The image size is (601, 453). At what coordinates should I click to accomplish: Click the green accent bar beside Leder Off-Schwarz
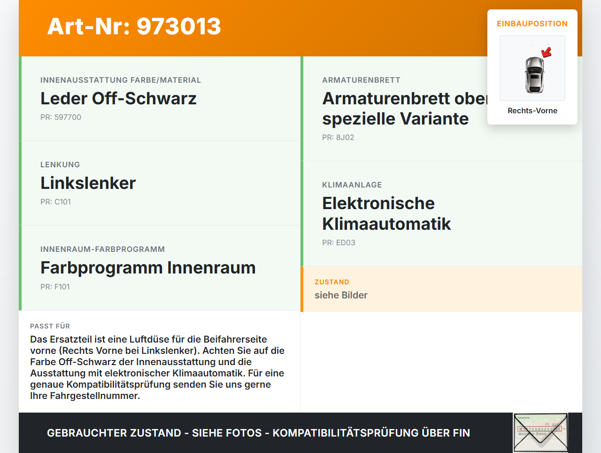tap(20, 98)
